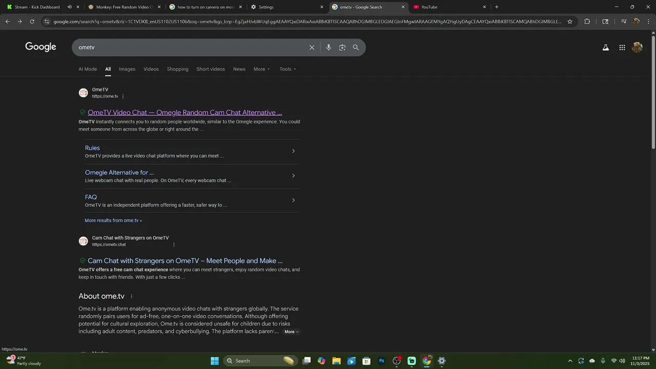Switch to Short videos results
This screenshot has height=369, width=656.
pos(211,69)
